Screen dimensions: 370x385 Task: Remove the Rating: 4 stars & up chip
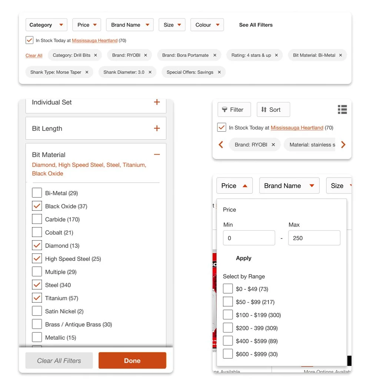tap(276, 55)
